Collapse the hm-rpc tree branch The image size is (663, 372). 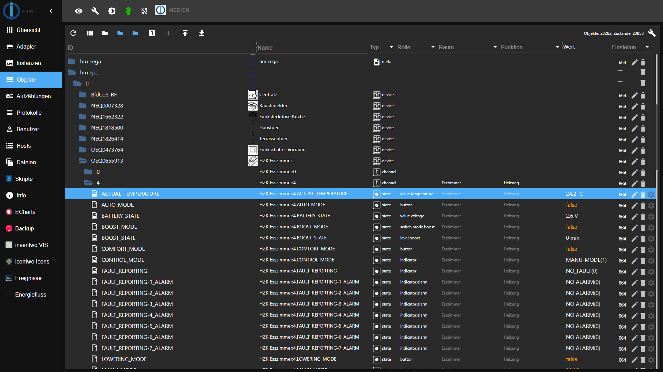71,72
